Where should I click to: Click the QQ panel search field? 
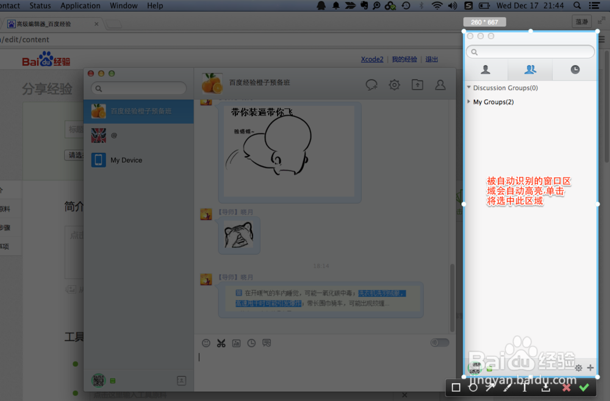pyautogui.click(x=530, y=52)
